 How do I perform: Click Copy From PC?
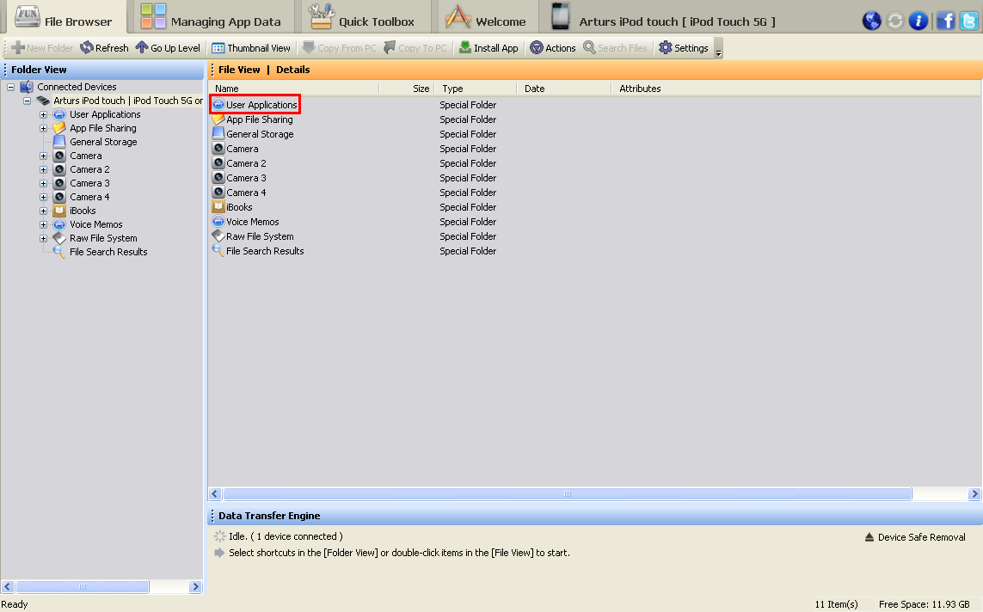click(339, 47)
